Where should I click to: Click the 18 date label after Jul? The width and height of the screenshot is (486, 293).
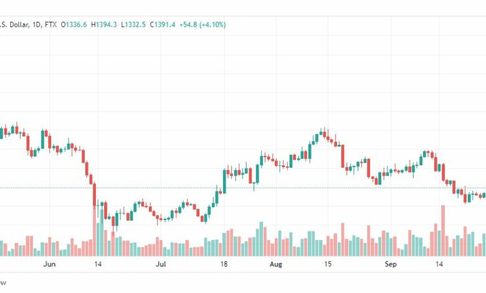click(224, 264)
